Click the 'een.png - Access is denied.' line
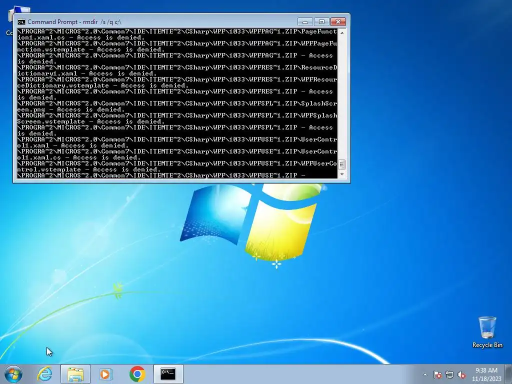512x384 pixels. (71, 109)
